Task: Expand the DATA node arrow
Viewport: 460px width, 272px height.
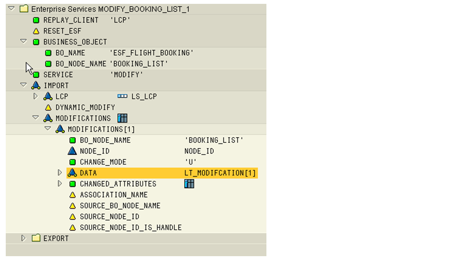Action: coord(60,173)
